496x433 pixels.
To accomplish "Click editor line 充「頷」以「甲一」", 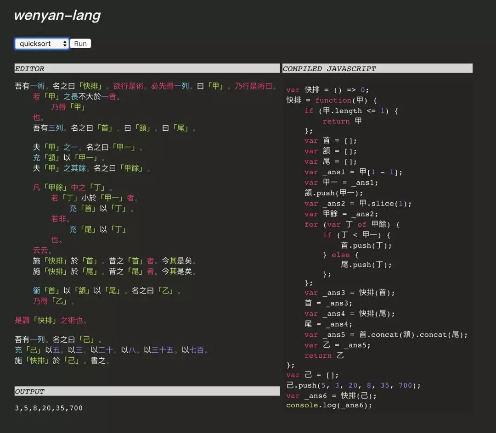I will [68, 158].
